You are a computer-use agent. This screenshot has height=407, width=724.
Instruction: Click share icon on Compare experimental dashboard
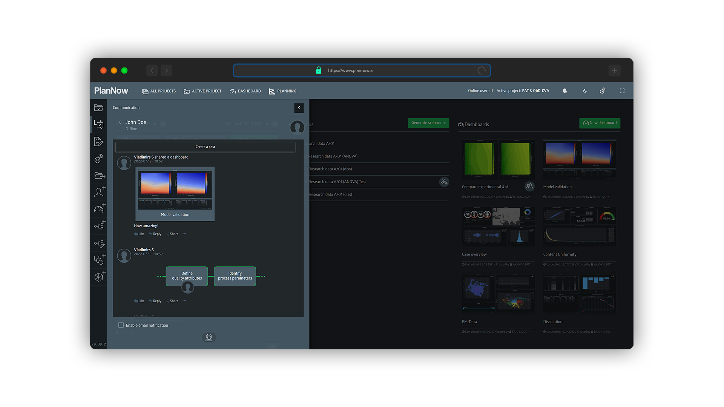(x=529, y=186)
